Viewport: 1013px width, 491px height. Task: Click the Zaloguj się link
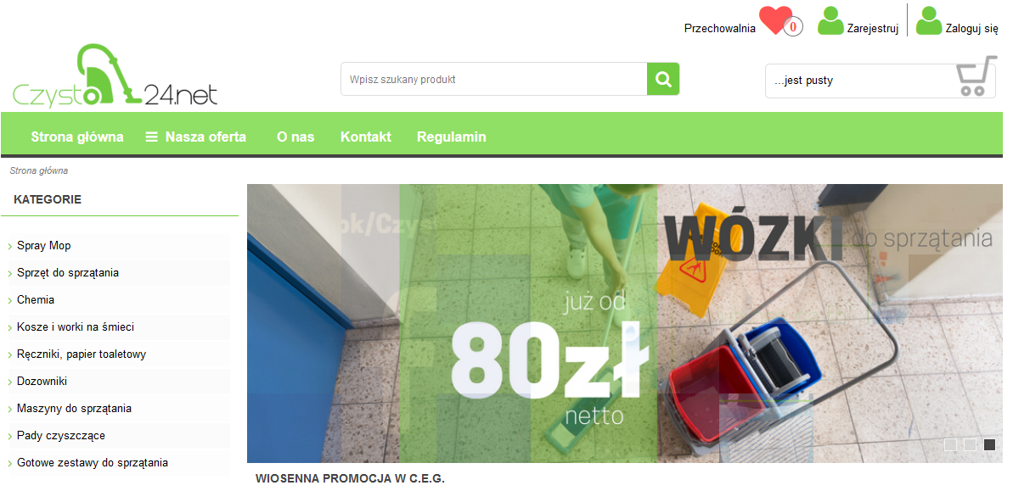970,26
